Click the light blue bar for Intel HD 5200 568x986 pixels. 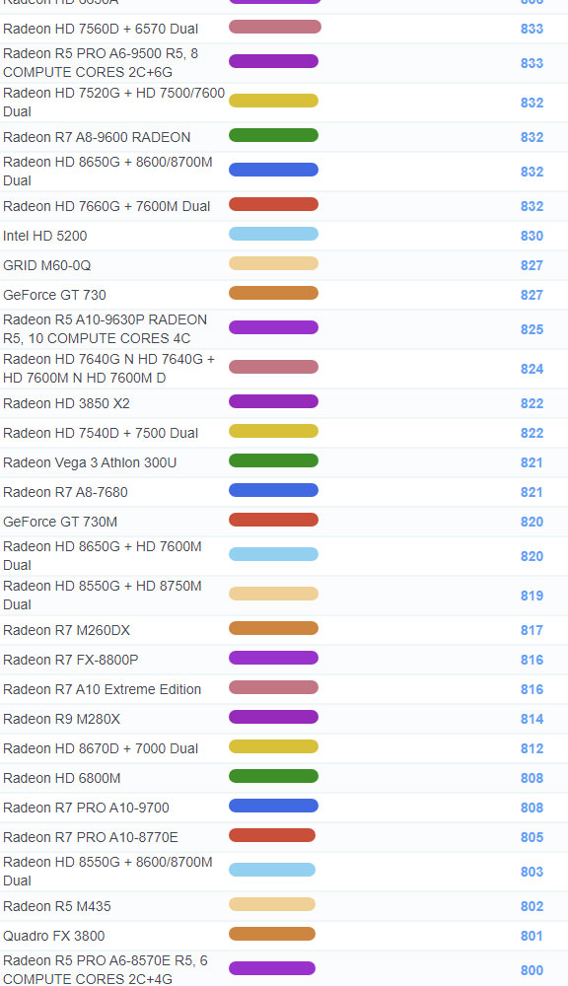coord(273,234)
